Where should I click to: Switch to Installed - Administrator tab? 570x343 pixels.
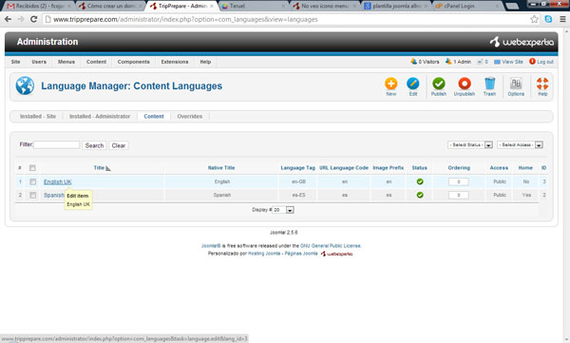100,117
